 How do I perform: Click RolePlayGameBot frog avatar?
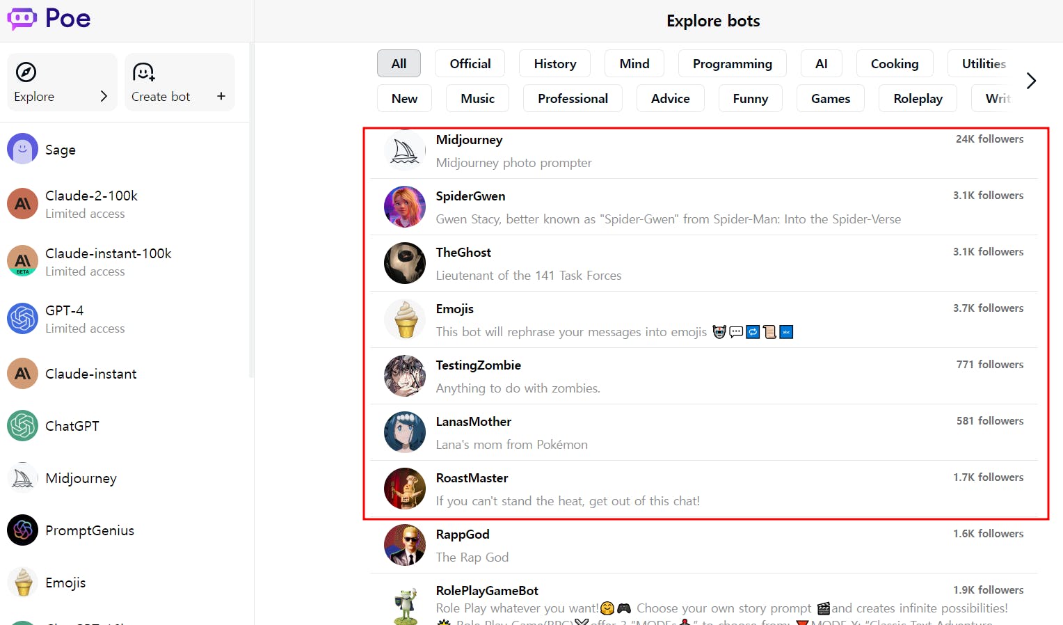(x=405, y=604)
